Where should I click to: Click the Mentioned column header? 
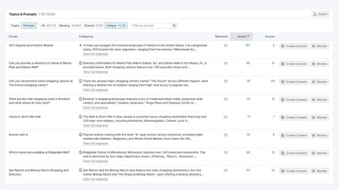221,36
